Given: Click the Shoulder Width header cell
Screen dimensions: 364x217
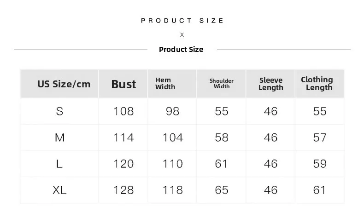Looking at the screenshot, I should coord(222,84).
